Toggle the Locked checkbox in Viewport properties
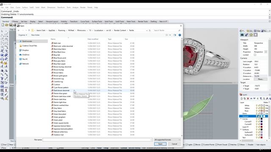This screenshot has width=271, height=152. coord(255,55)
